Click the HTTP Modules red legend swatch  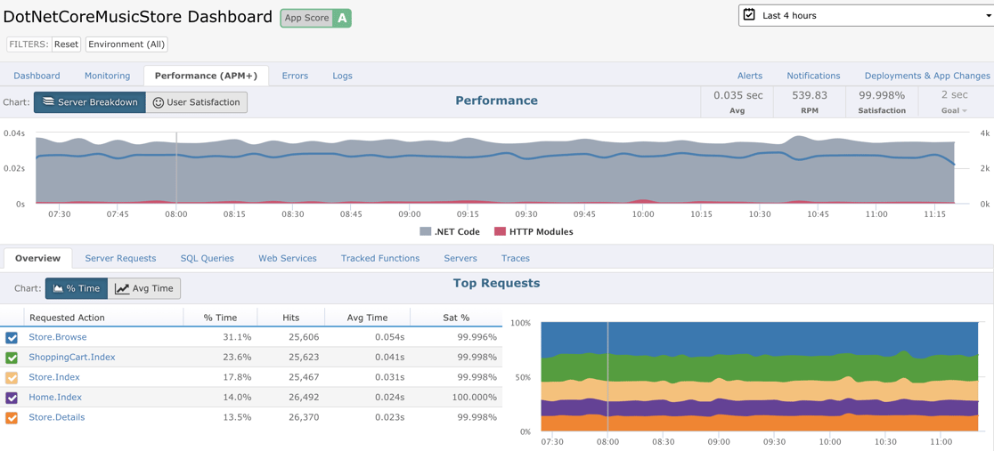tap(500, 231)
